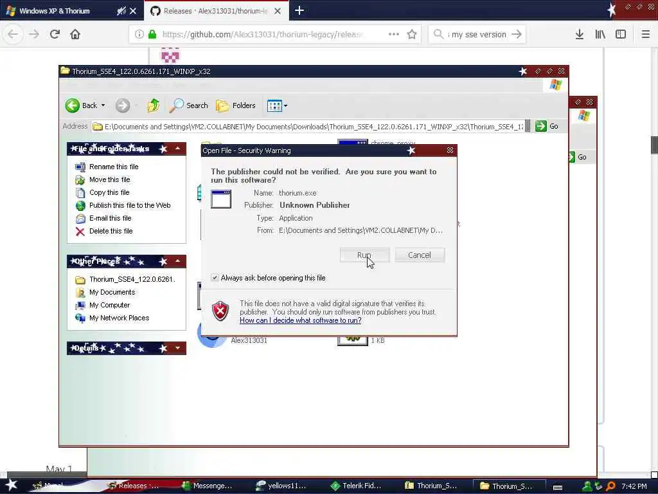The width and height of the screenshot is (658, 494).
Task: Click the Go button in the back Explorer window
Action: (x=578, y=157)
